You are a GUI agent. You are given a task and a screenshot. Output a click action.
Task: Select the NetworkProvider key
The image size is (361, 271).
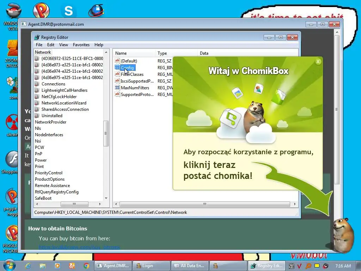(x=51, y=122)
